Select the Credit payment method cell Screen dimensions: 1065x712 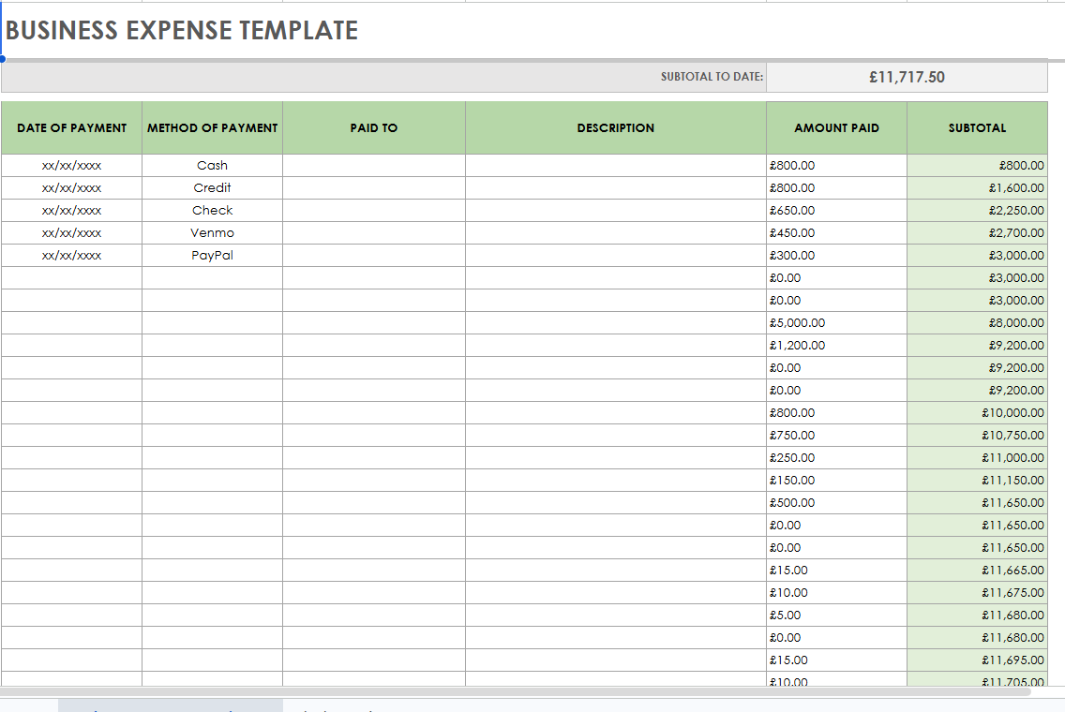(212, 187)
